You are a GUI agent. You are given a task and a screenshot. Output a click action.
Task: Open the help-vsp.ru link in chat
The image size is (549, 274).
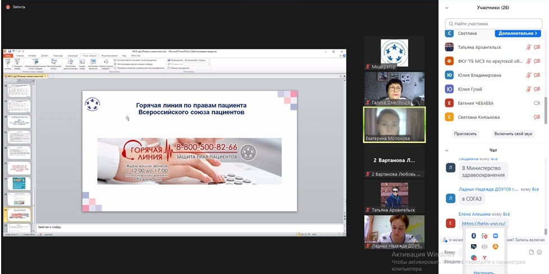(x=484, y=224)
